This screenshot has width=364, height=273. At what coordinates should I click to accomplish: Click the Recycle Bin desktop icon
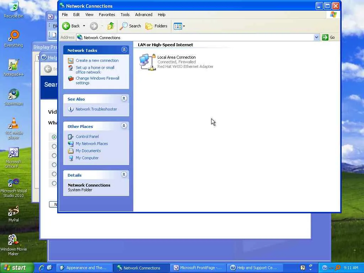14,10
